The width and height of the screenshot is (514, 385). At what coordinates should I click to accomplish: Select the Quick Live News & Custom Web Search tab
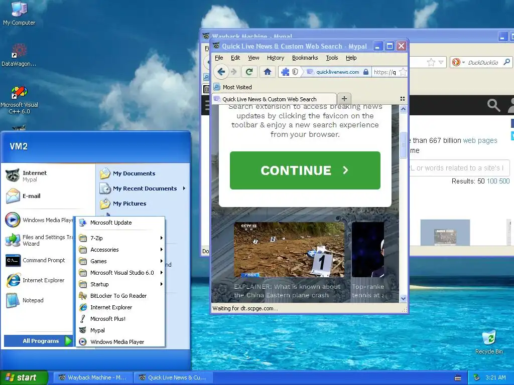click(x=274, y=99)
